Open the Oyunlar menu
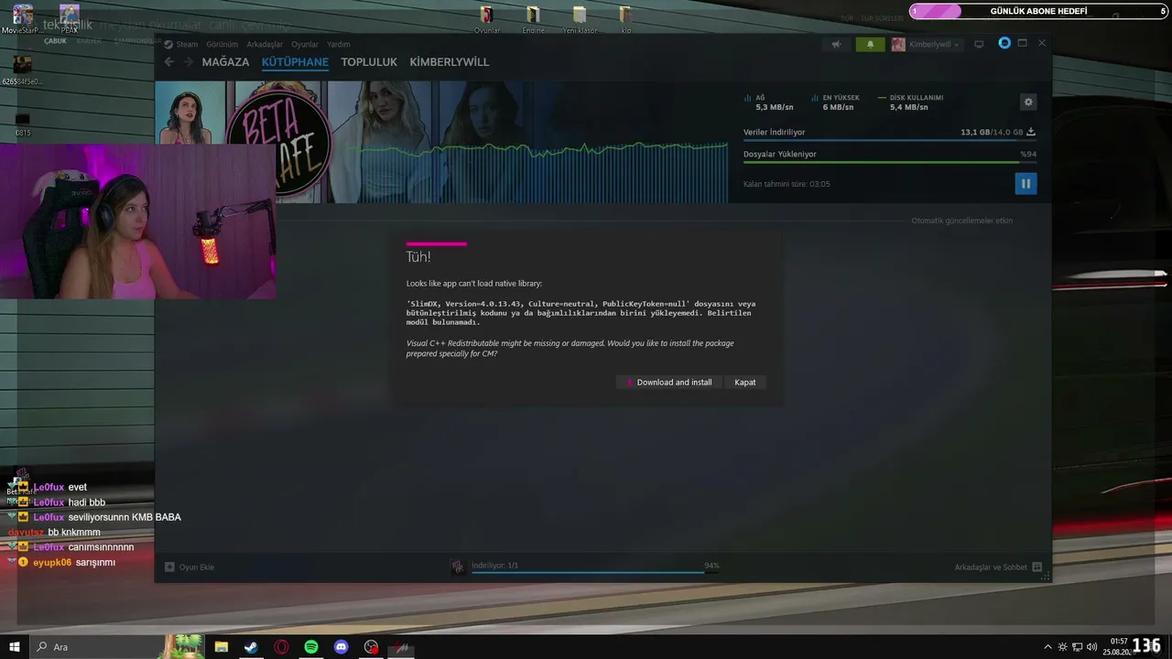Viewport: 1172px width, 659px height. pos(305,44)
